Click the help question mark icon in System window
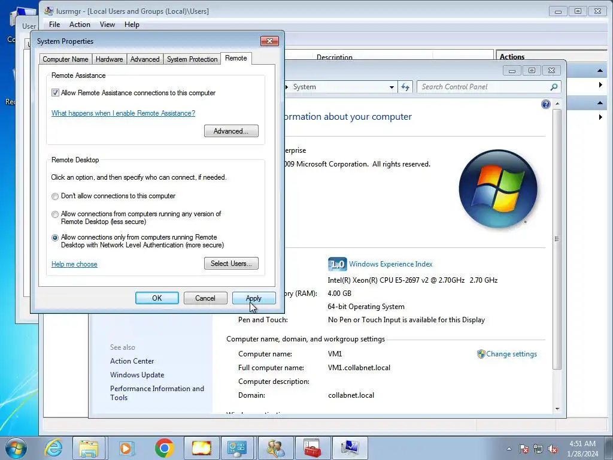Screen dimensions: 613x460 click(x=546, y=104)
